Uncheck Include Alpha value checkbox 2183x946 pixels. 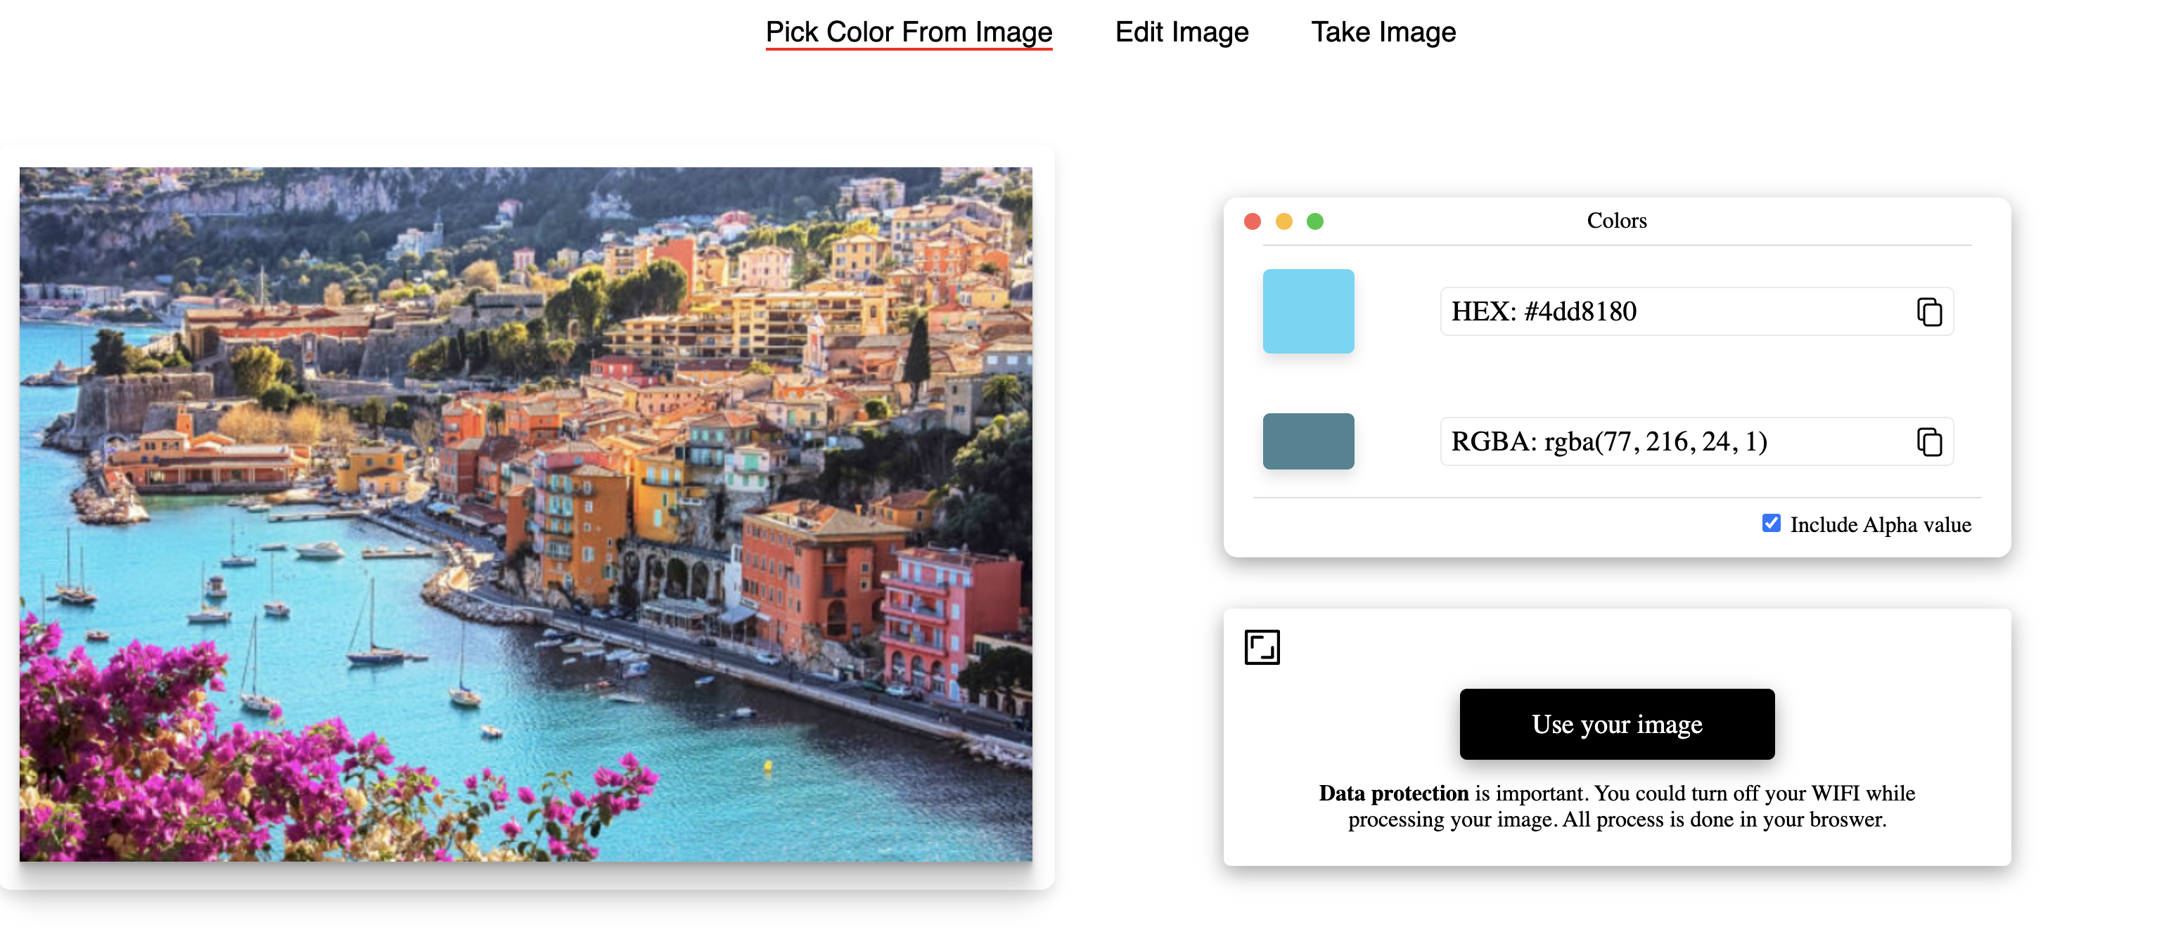(x=1770, y=524)
